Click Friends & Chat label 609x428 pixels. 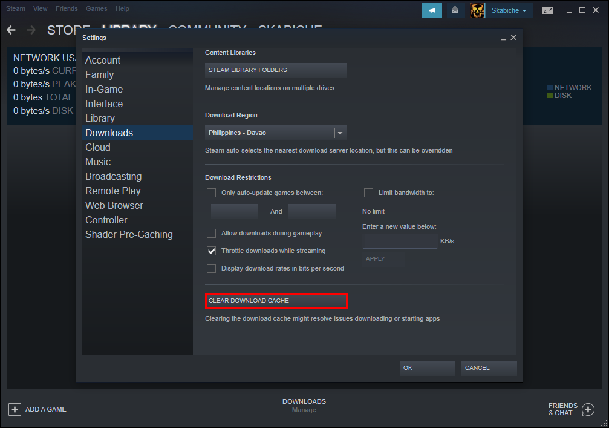(x=563, y=409)
